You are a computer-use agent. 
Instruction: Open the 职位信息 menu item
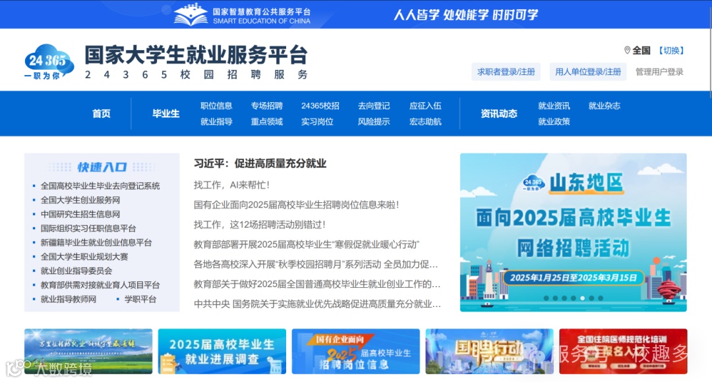[x=216, y=105]
